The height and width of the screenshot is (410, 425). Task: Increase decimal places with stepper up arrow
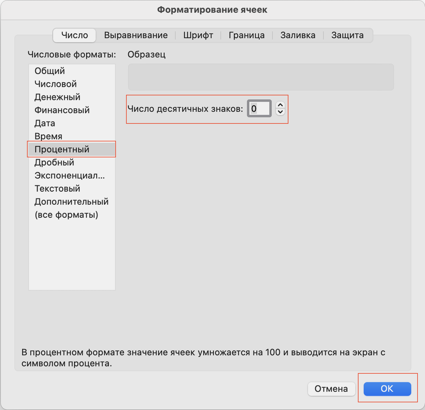280,105
